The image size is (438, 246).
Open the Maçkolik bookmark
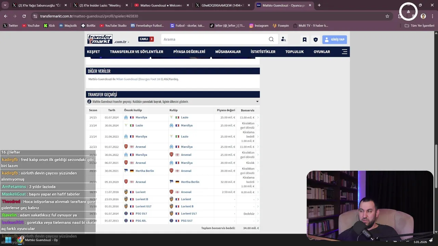68,26
